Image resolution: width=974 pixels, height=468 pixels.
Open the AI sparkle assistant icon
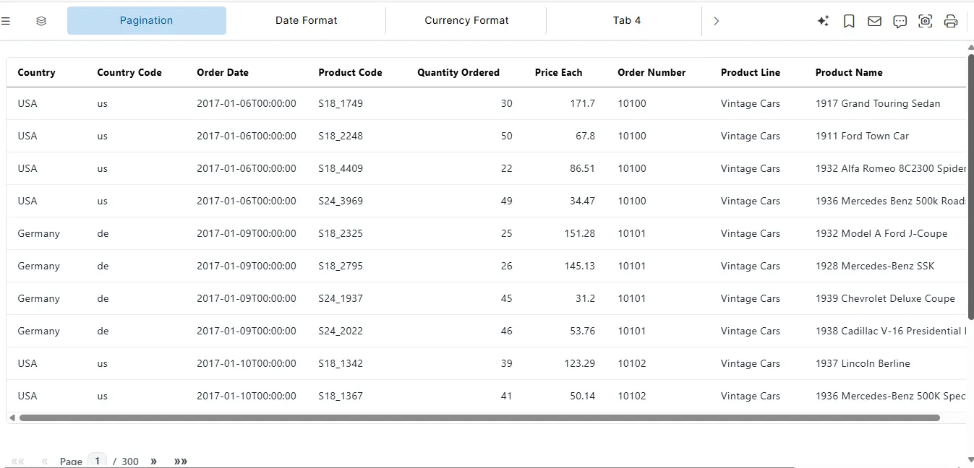click(x=823, y=21)
